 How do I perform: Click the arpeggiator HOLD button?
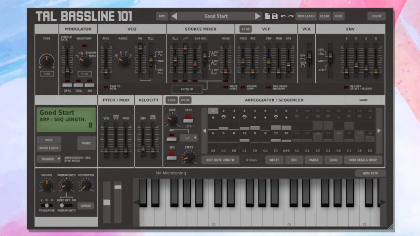tap(185, 100)
